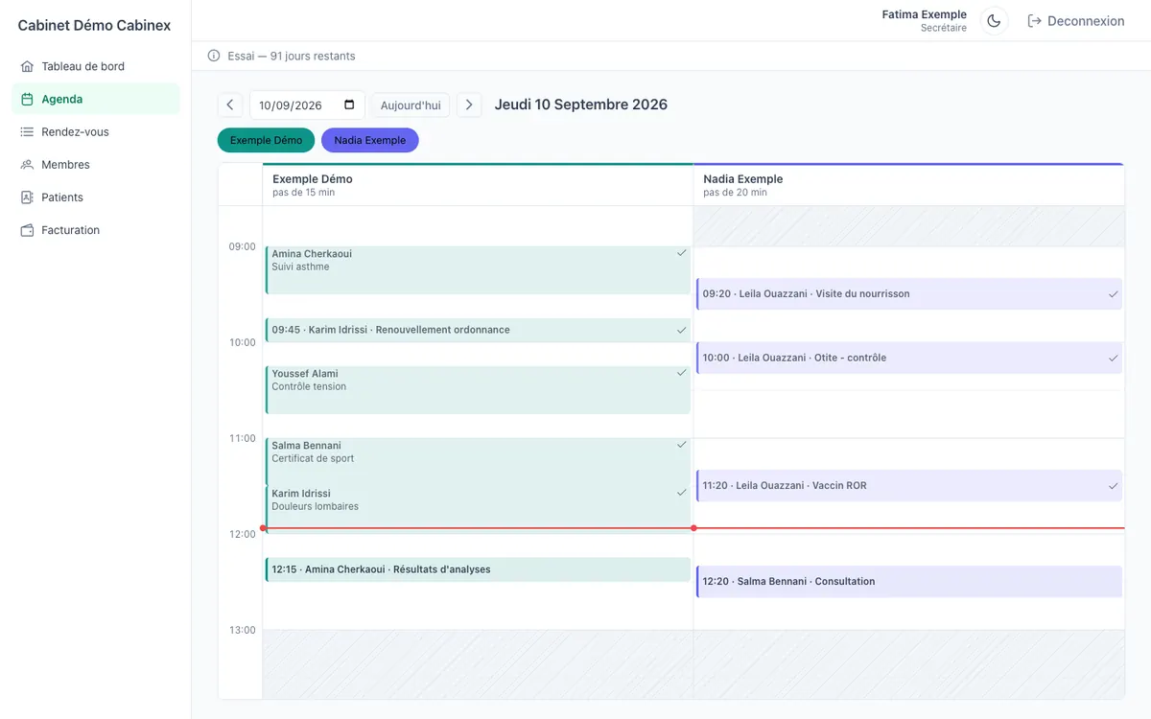The image size is (1151, 719).
Task: Click the Cabinet Démo Cabinex title
Action: pyautogui.click(x=94, y=26)
